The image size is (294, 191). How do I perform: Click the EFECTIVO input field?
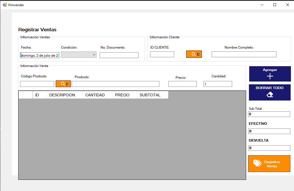[x=269, y=131]
